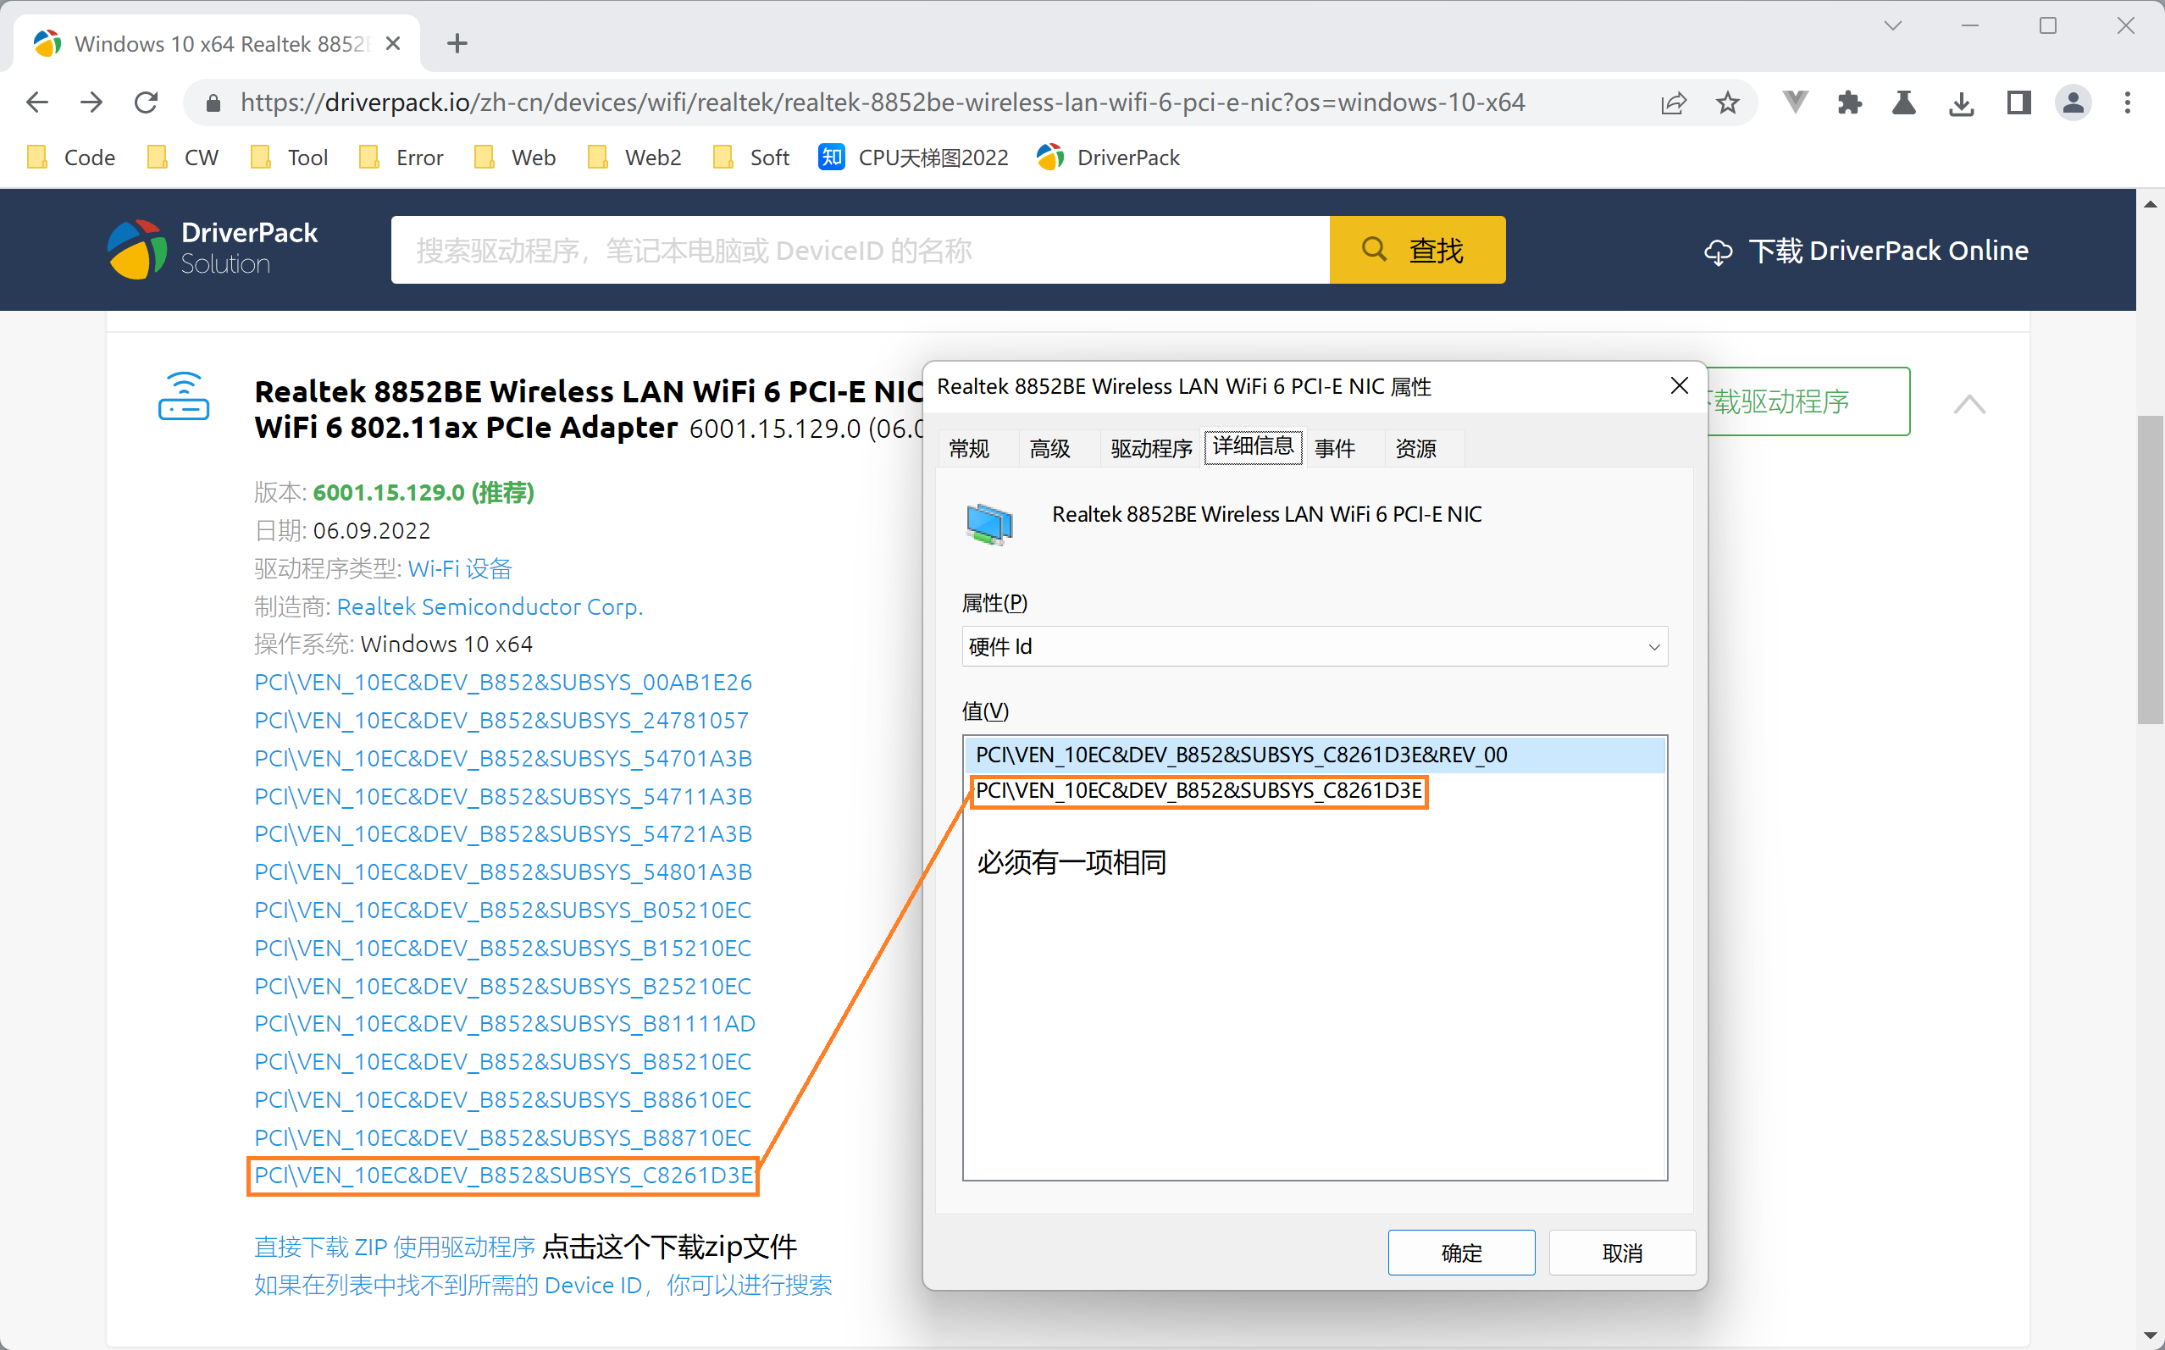Open hardware ID link SUBSYS_24781057

tap(501, 720)
